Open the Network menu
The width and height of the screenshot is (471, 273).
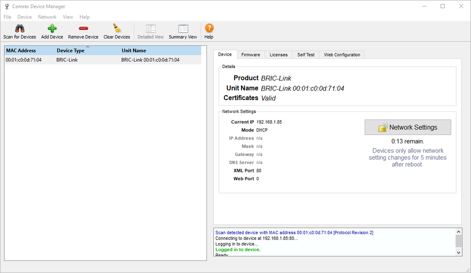pos(47,17)
